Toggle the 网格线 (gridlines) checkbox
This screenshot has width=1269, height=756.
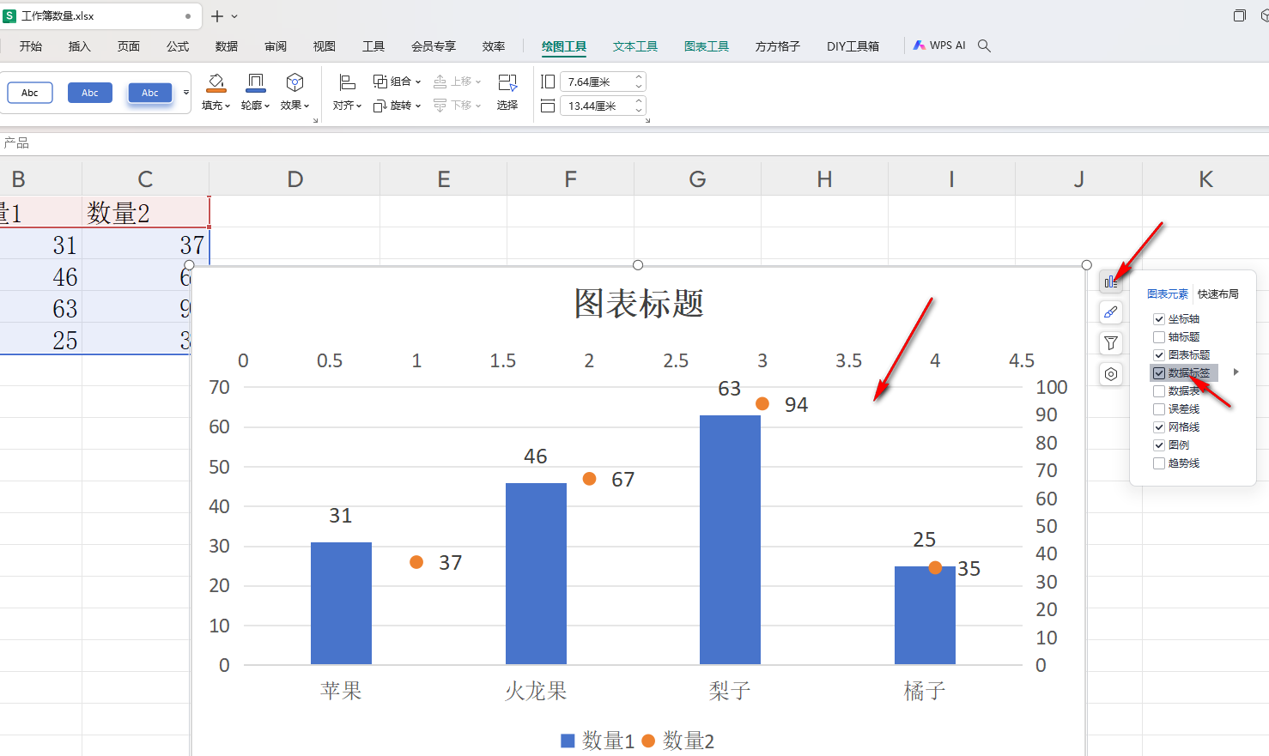1159,427
